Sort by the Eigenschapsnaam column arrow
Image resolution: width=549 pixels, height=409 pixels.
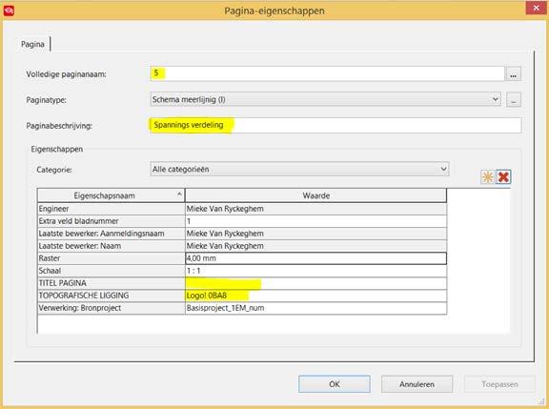pos(179,194)
